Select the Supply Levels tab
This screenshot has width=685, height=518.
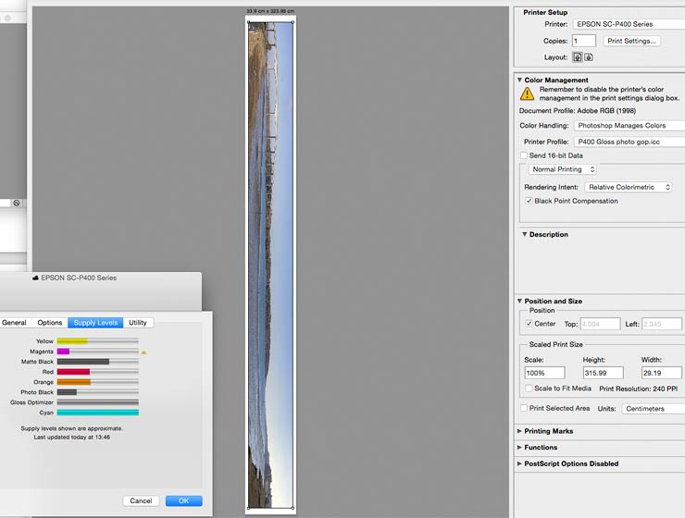click(95, 323)
